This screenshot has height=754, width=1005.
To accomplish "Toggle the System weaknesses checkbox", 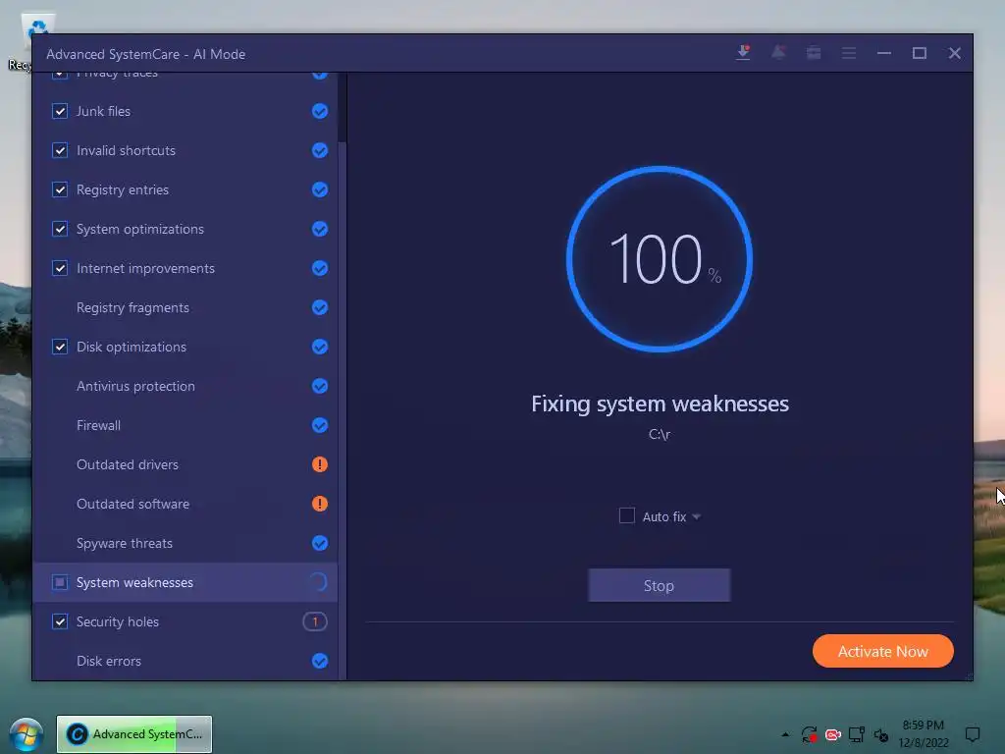I will [60, 582].
